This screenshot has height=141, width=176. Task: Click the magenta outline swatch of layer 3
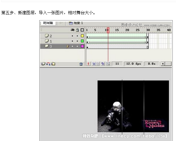pyautogui.click(x=82, y=46)
